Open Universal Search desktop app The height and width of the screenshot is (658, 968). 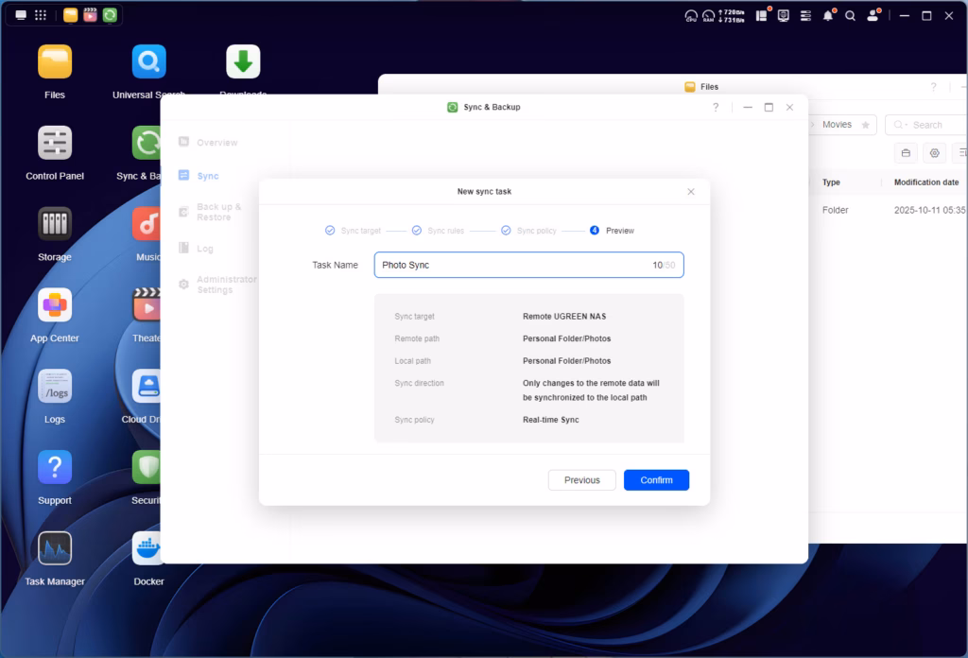[x=148, y=62]
